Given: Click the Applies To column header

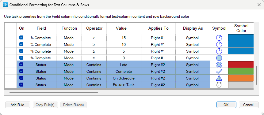Looking at the screenshot, I should pyautogui.click(x=158, y=28).
